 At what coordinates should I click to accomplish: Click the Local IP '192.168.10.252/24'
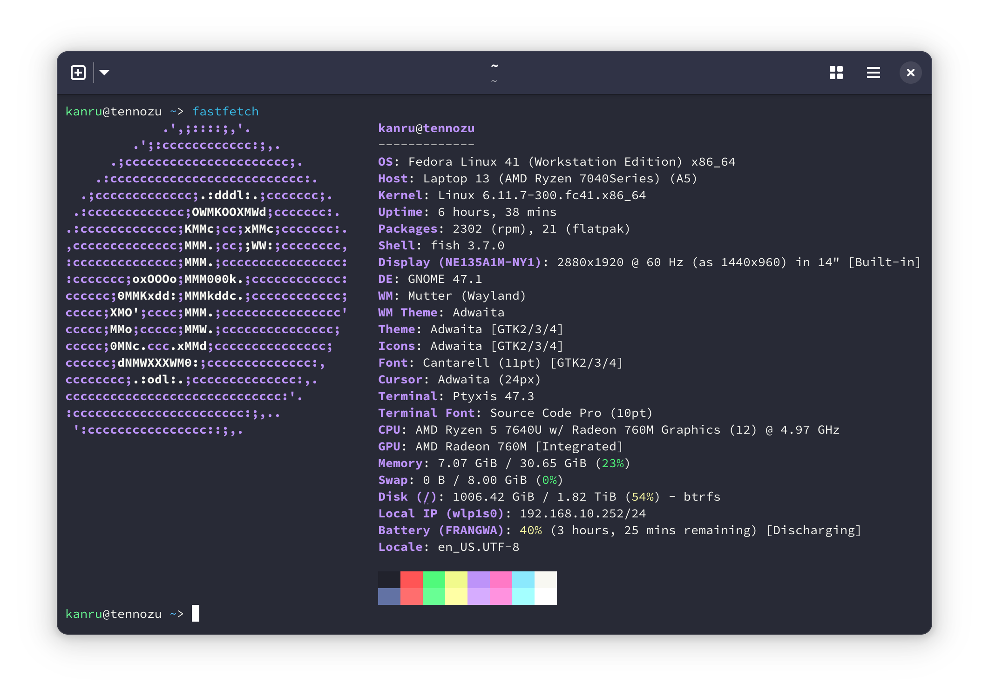coord(583,514)
